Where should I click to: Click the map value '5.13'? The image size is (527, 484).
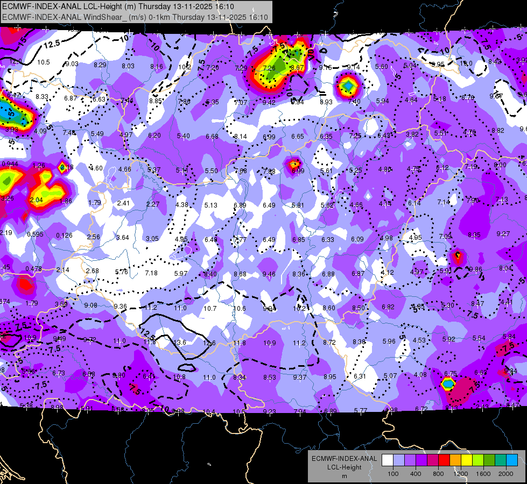pyautogui.click(x=210, y=205)
